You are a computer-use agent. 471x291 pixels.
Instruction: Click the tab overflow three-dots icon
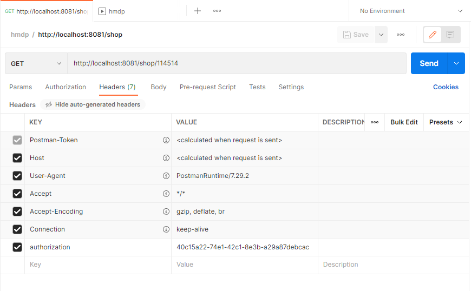coord(217,11)
